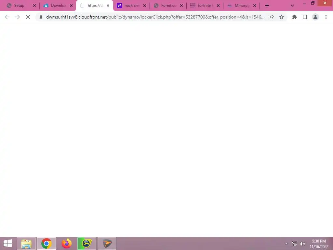The height and width of the screenshot is (250, 333).
Task: Show hidden system tray icons
Action: [x=286, y=244]
